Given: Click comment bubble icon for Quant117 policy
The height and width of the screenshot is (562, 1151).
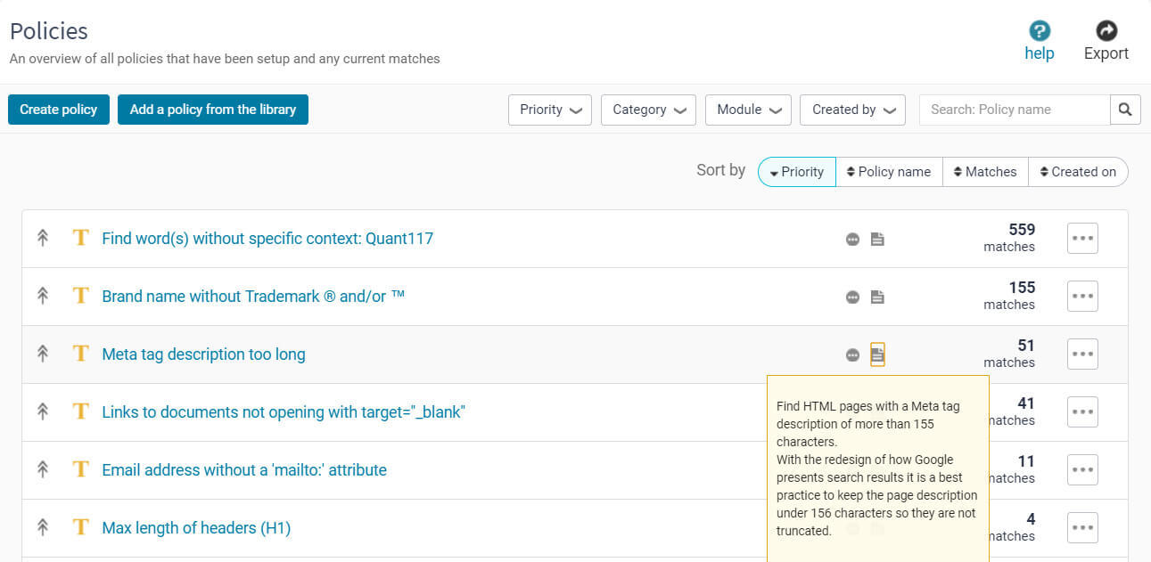Looking at the screenshot, I should click(x=852, y=239).
